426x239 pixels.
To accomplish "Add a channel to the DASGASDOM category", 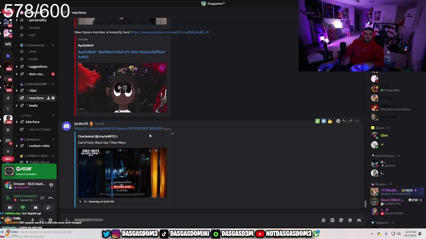I will pyautogui.click(x=53, y=84).
